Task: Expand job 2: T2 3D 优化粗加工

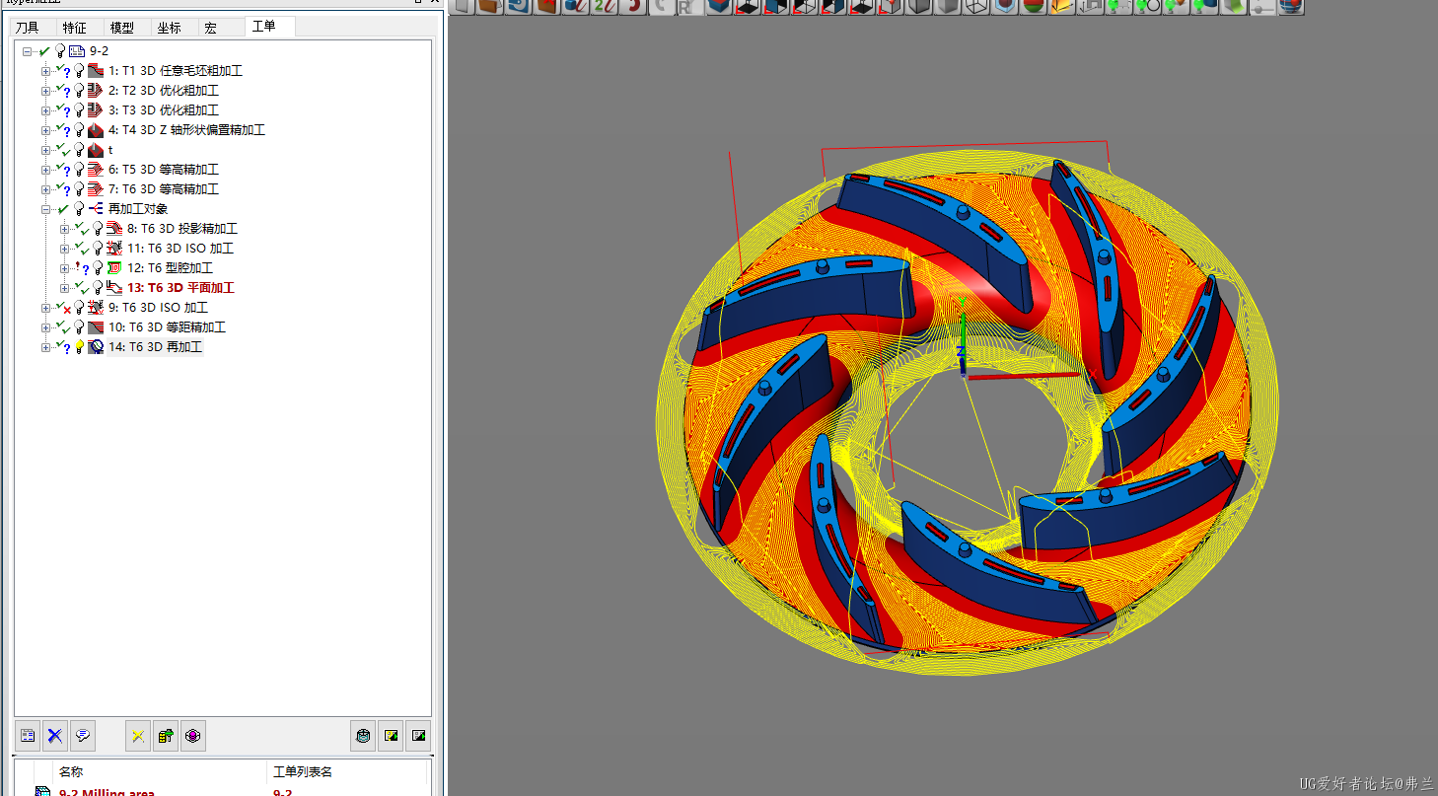Action: point(46,91)
